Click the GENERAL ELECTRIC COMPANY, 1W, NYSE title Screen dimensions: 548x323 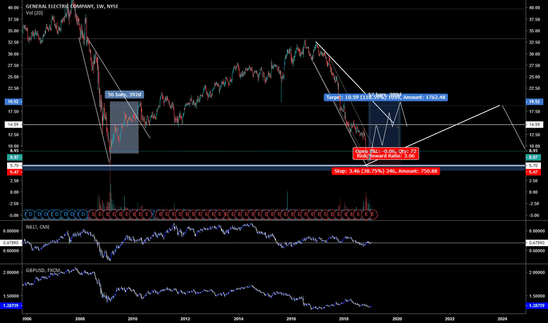[72, 6]
